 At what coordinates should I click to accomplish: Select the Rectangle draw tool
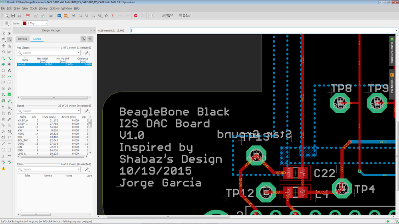pos(10,150)
